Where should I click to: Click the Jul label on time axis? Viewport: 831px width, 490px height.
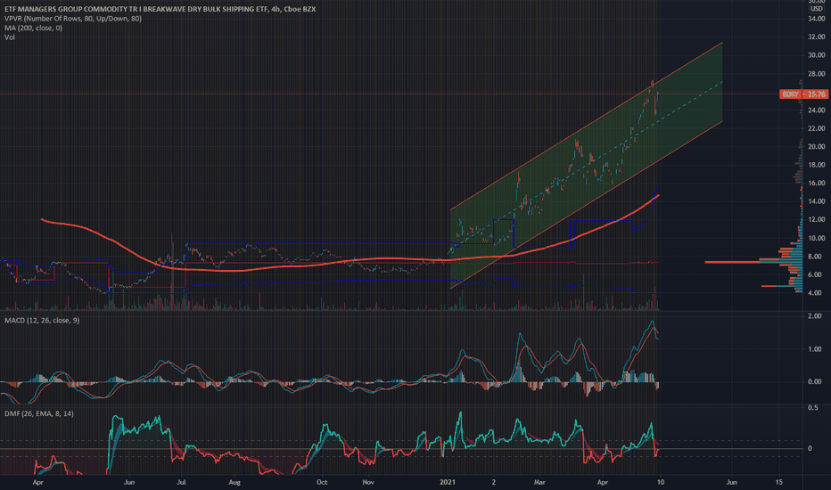point(182,483)
